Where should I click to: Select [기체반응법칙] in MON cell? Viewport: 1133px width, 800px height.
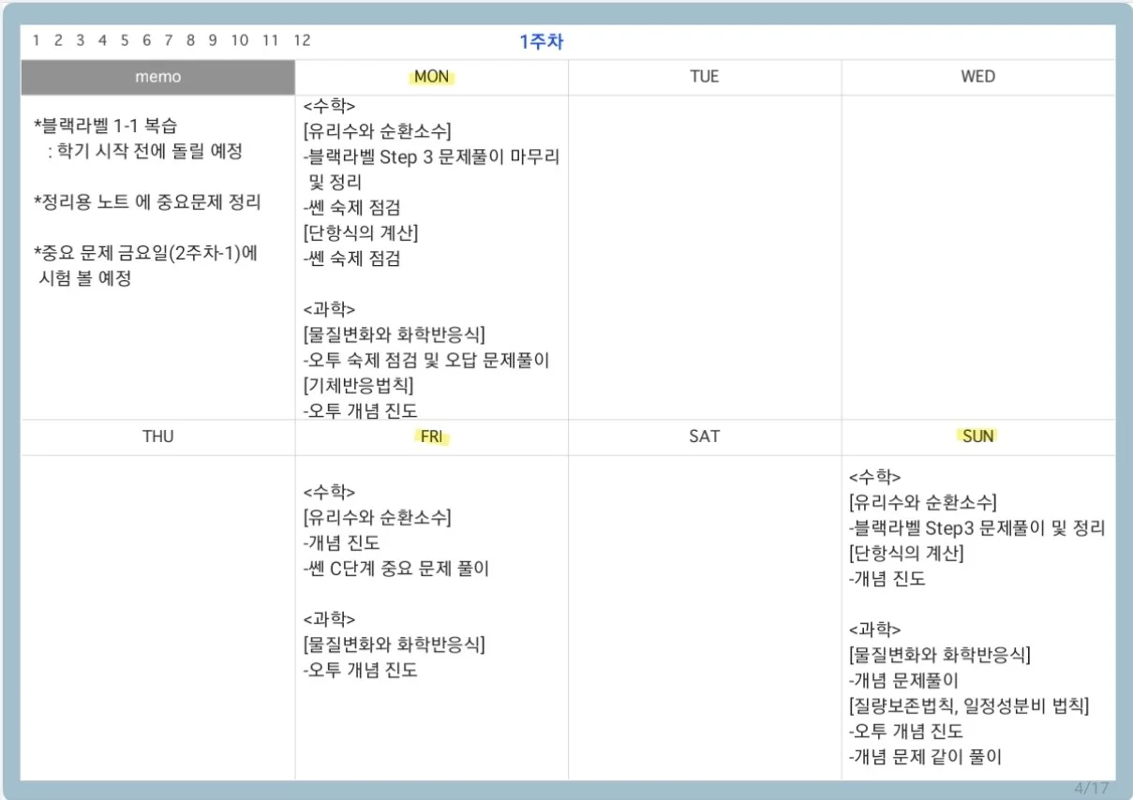pos(358,385)
